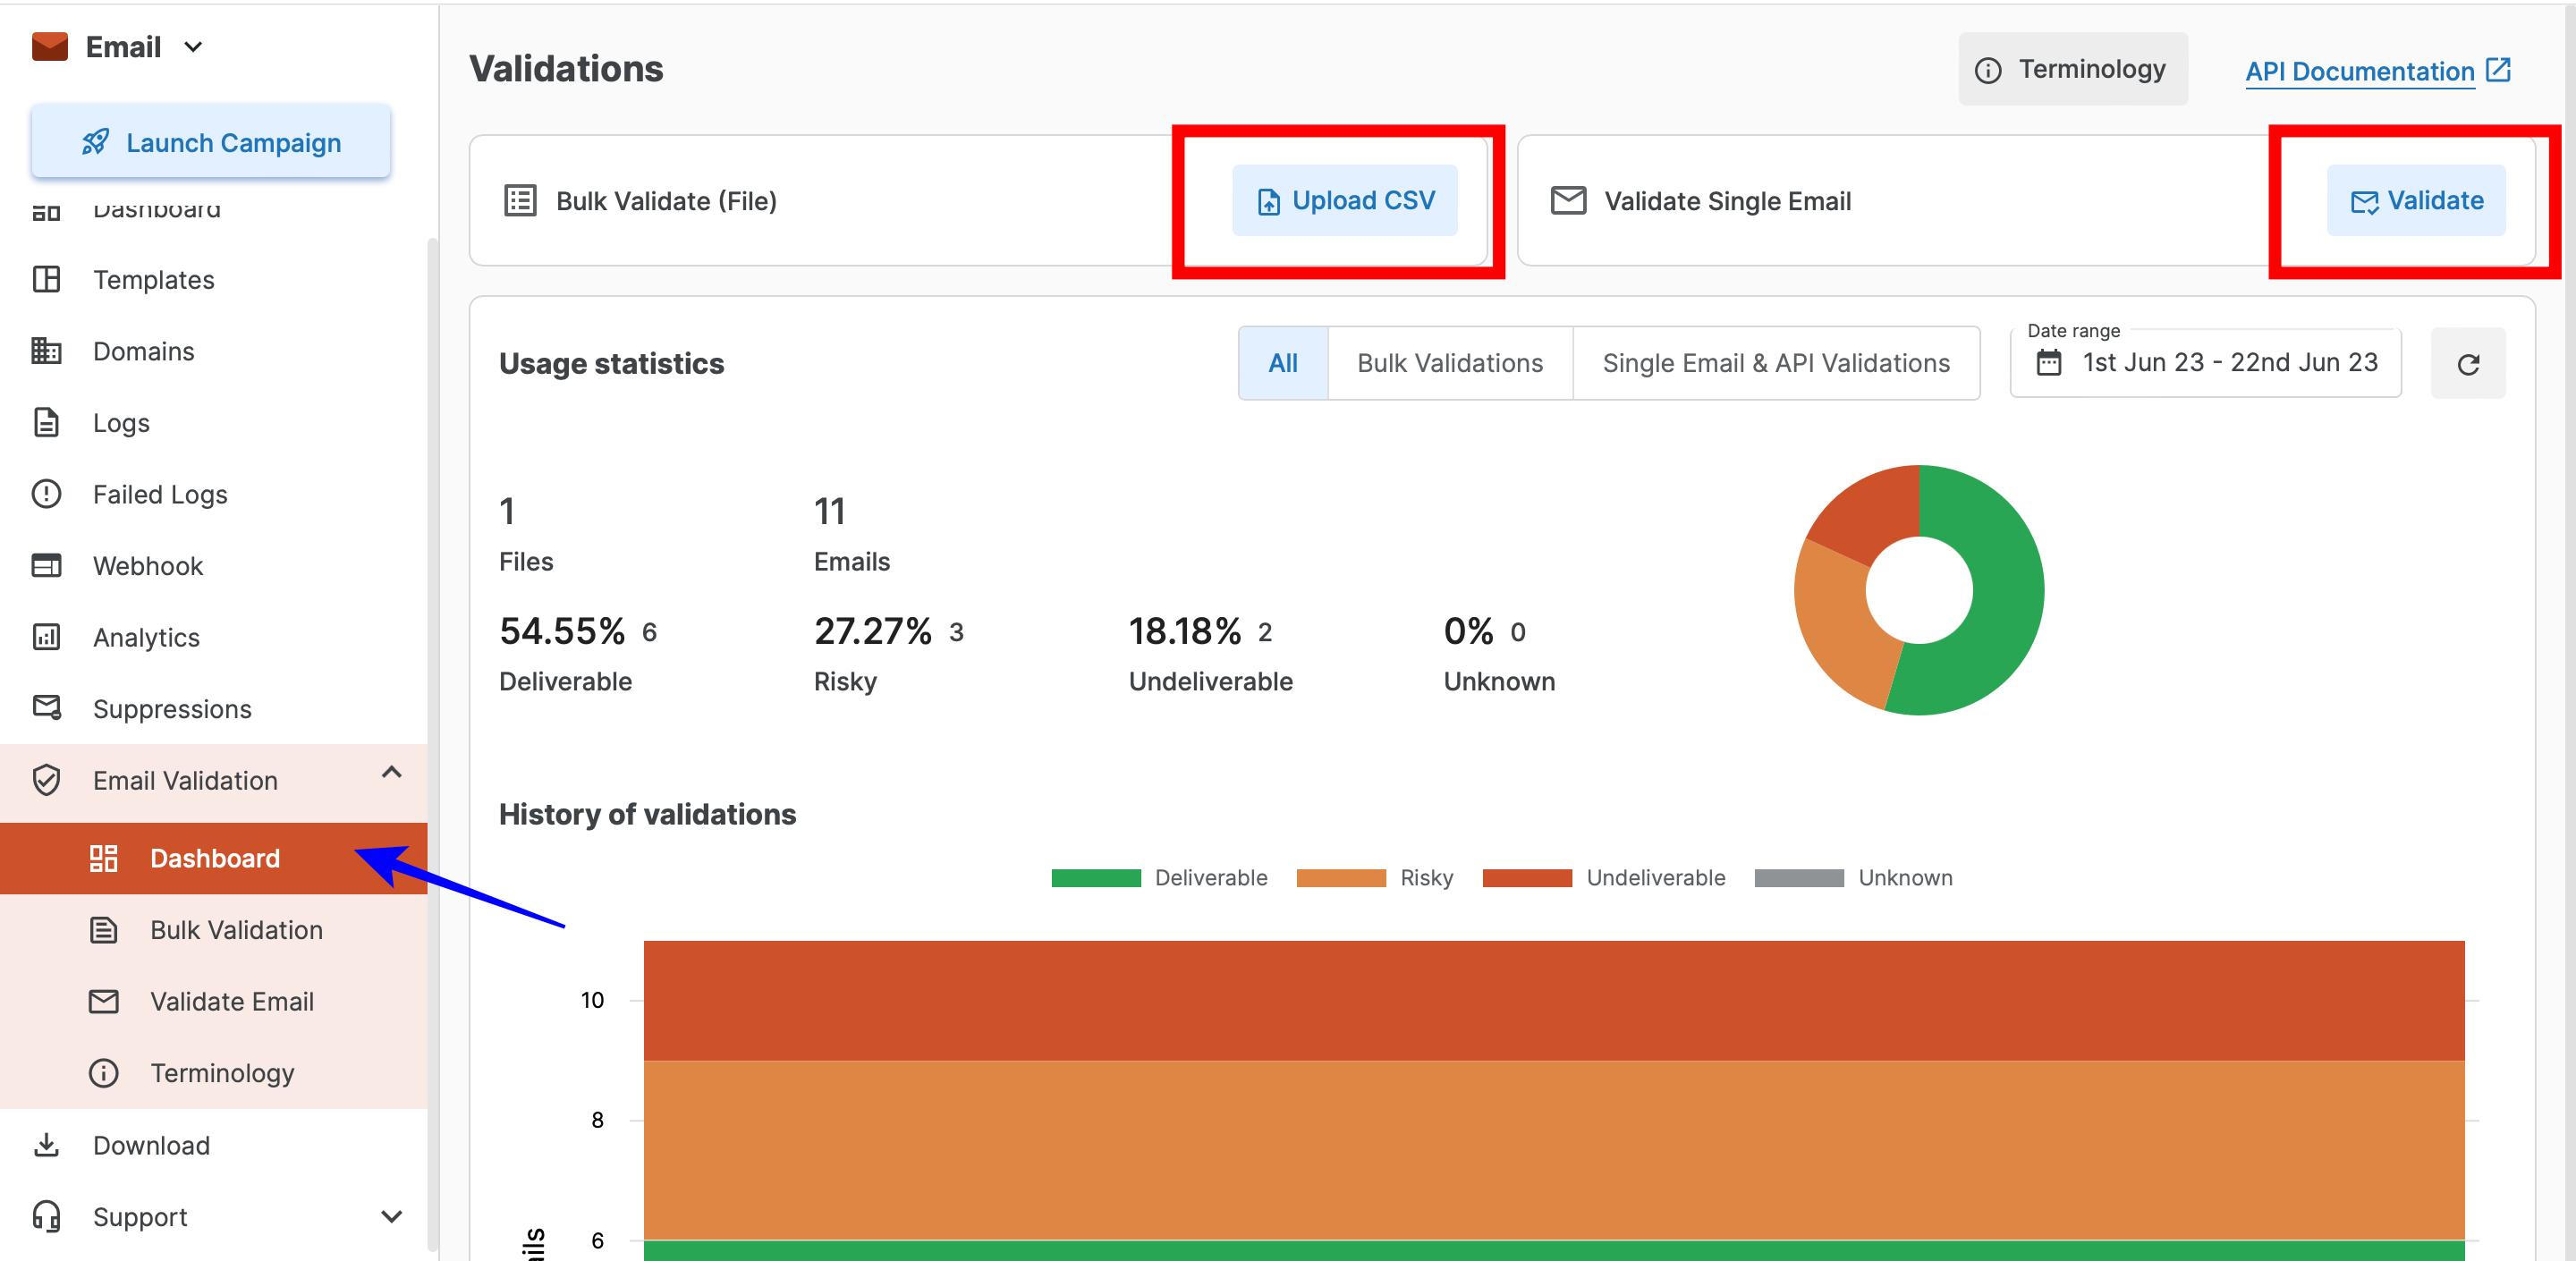Click the Domains building icon
Viewport: 2576px width, 1261px height.
(47, 351)
